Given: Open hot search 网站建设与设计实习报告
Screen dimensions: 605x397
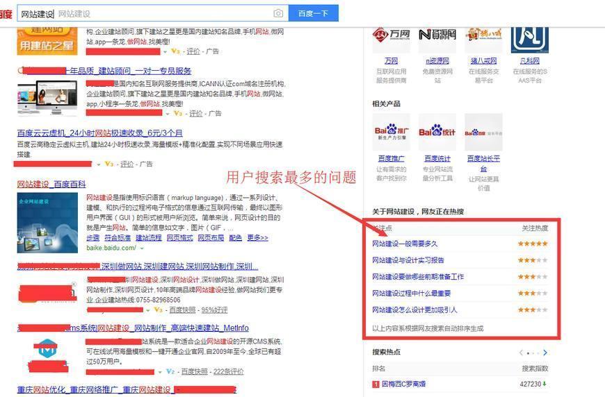Looking at the screenshot, I should pos(408,260).
